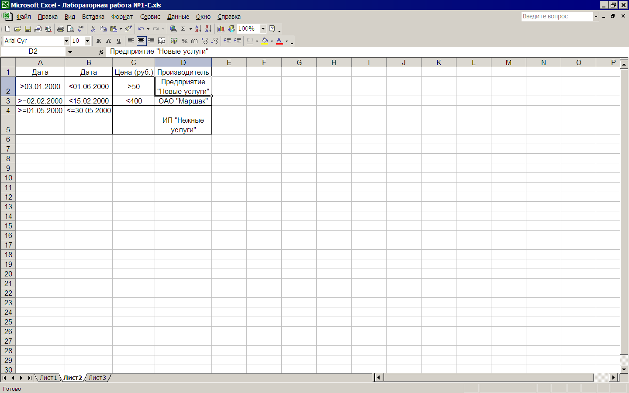Align cell text left
Viewport: 629px width, 393px height.
[x=131, y=41]
